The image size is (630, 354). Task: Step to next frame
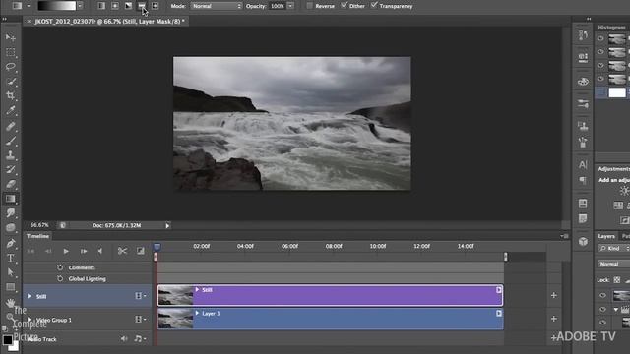click(x=84, y=251)
